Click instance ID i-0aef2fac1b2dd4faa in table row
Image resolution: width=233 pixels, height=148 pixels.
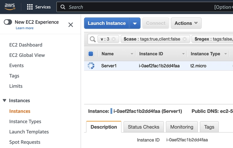[159, 66]
